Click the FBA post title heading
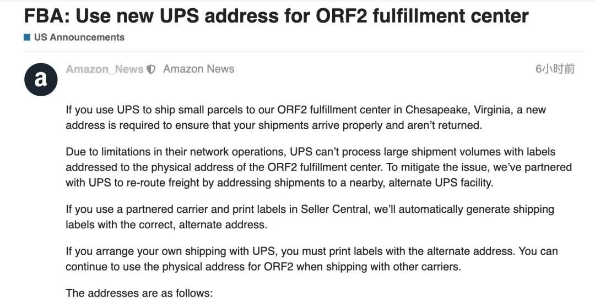Image resolution: width=595 pixels, height=308 pixels. coord(276,16)
